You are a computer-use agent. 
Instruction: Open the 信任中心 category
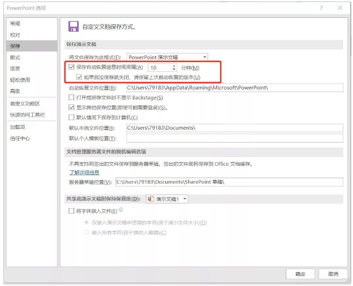click(x=32, y=139)
